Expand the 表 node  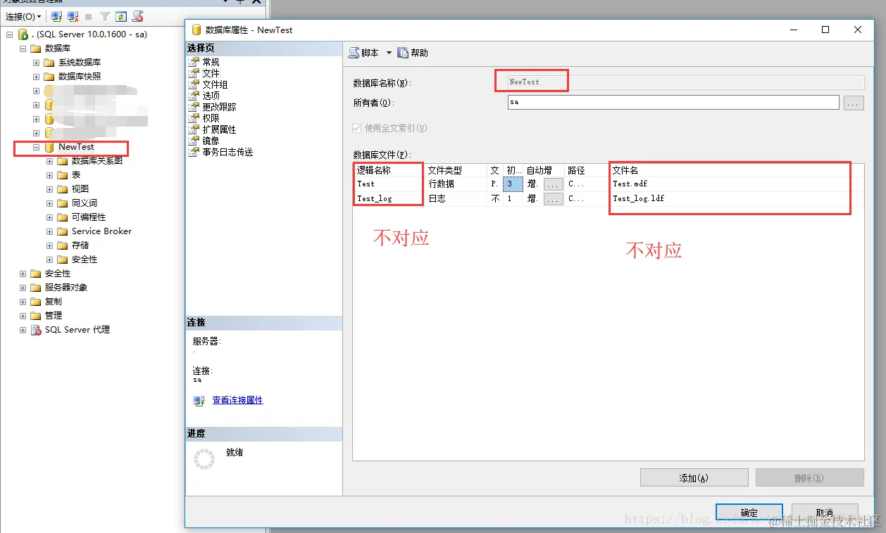click(x=49, y=175)
